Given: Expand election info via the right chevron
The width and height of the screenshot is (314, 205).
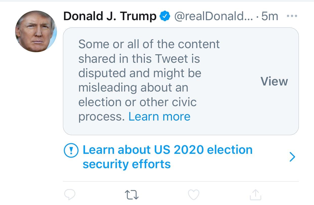Looking at the screenshot, I should point(292,157).
